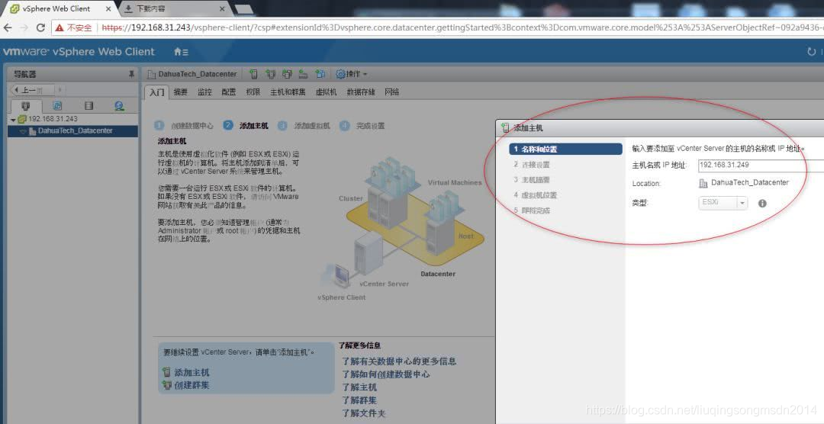The image size is (824, 424).
Task: Click the info icon next to 类型 dropdown
Action: click(762, 203)
